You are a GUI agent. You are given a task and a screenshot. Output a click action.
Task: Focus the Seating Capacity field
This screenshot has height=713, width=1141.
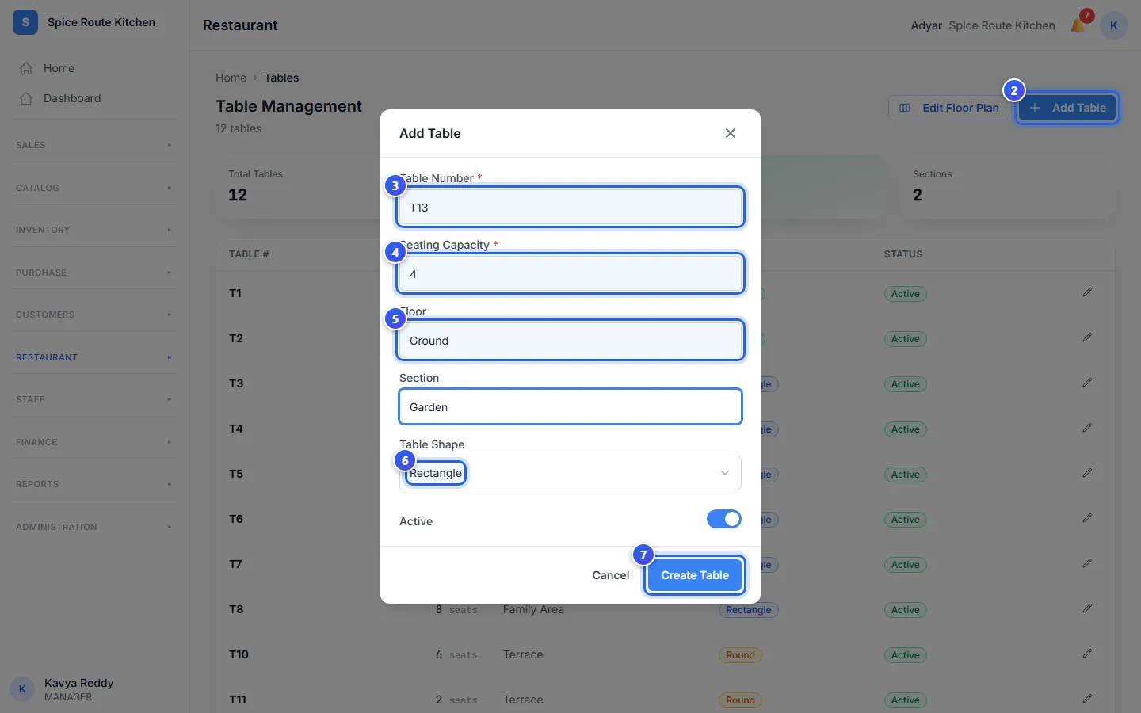(570, 274)
